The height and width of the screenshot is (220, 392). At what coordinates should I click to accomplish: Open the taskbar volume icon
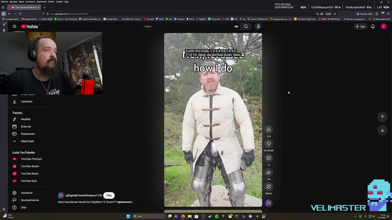coord(373,216)
